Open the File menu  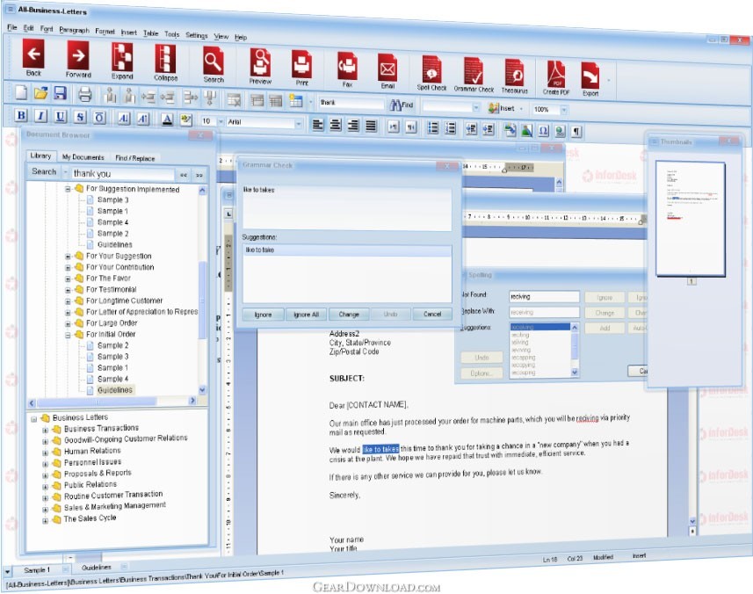tap(12, 27)
